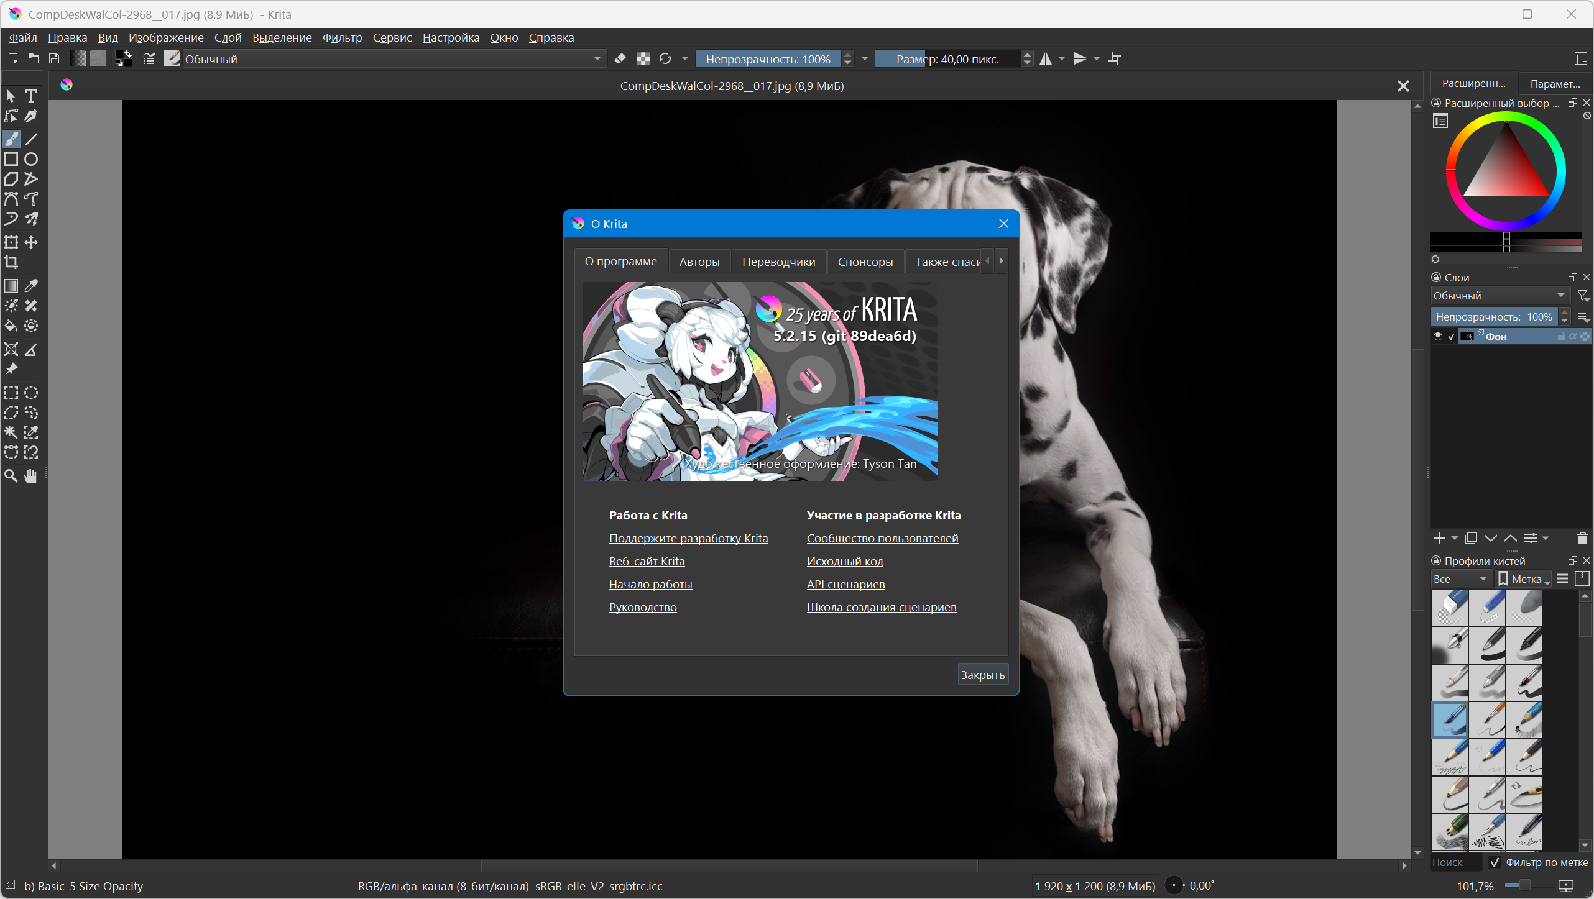Select the Crop tool

[11, 262]
